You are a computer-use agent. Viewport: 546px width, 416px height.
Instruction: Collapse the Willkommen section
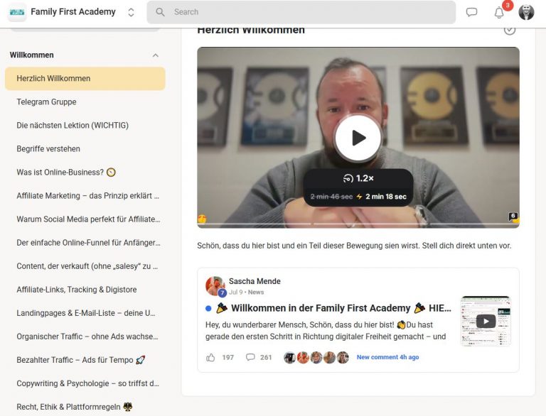tap(156, 55)
